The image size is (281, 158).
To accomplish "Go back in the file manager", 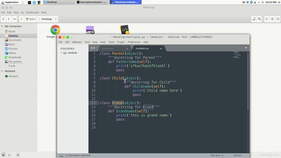I will coord(3,19).
